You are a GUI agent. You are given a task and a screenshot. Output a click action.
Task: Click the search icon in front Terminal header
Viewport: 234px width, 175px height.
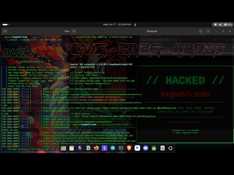click(201, 31)
